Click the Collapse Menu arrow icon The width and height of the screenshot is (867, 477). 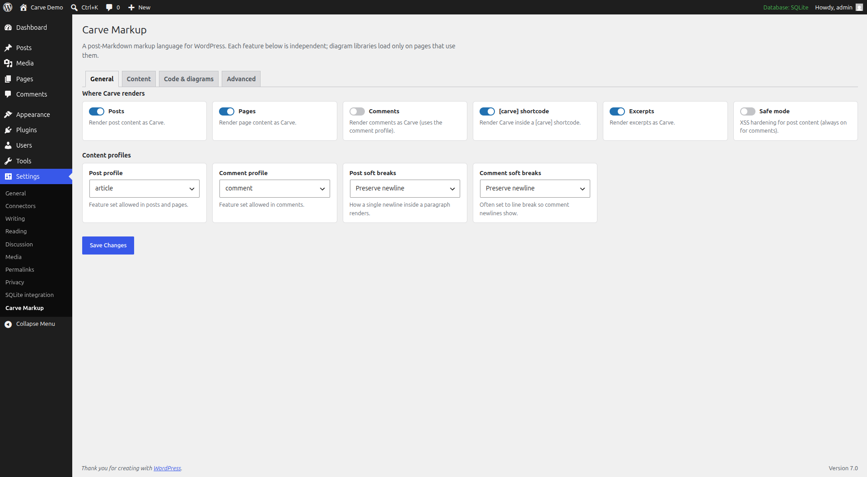[x=8, y=324]
